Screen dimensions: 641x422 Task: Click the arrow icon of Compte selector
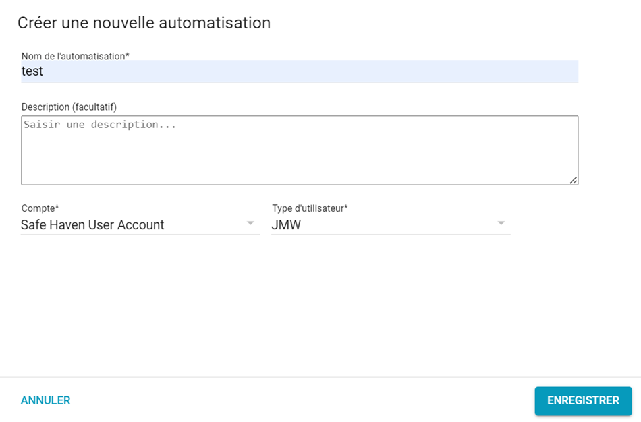(x=250, y=223)
